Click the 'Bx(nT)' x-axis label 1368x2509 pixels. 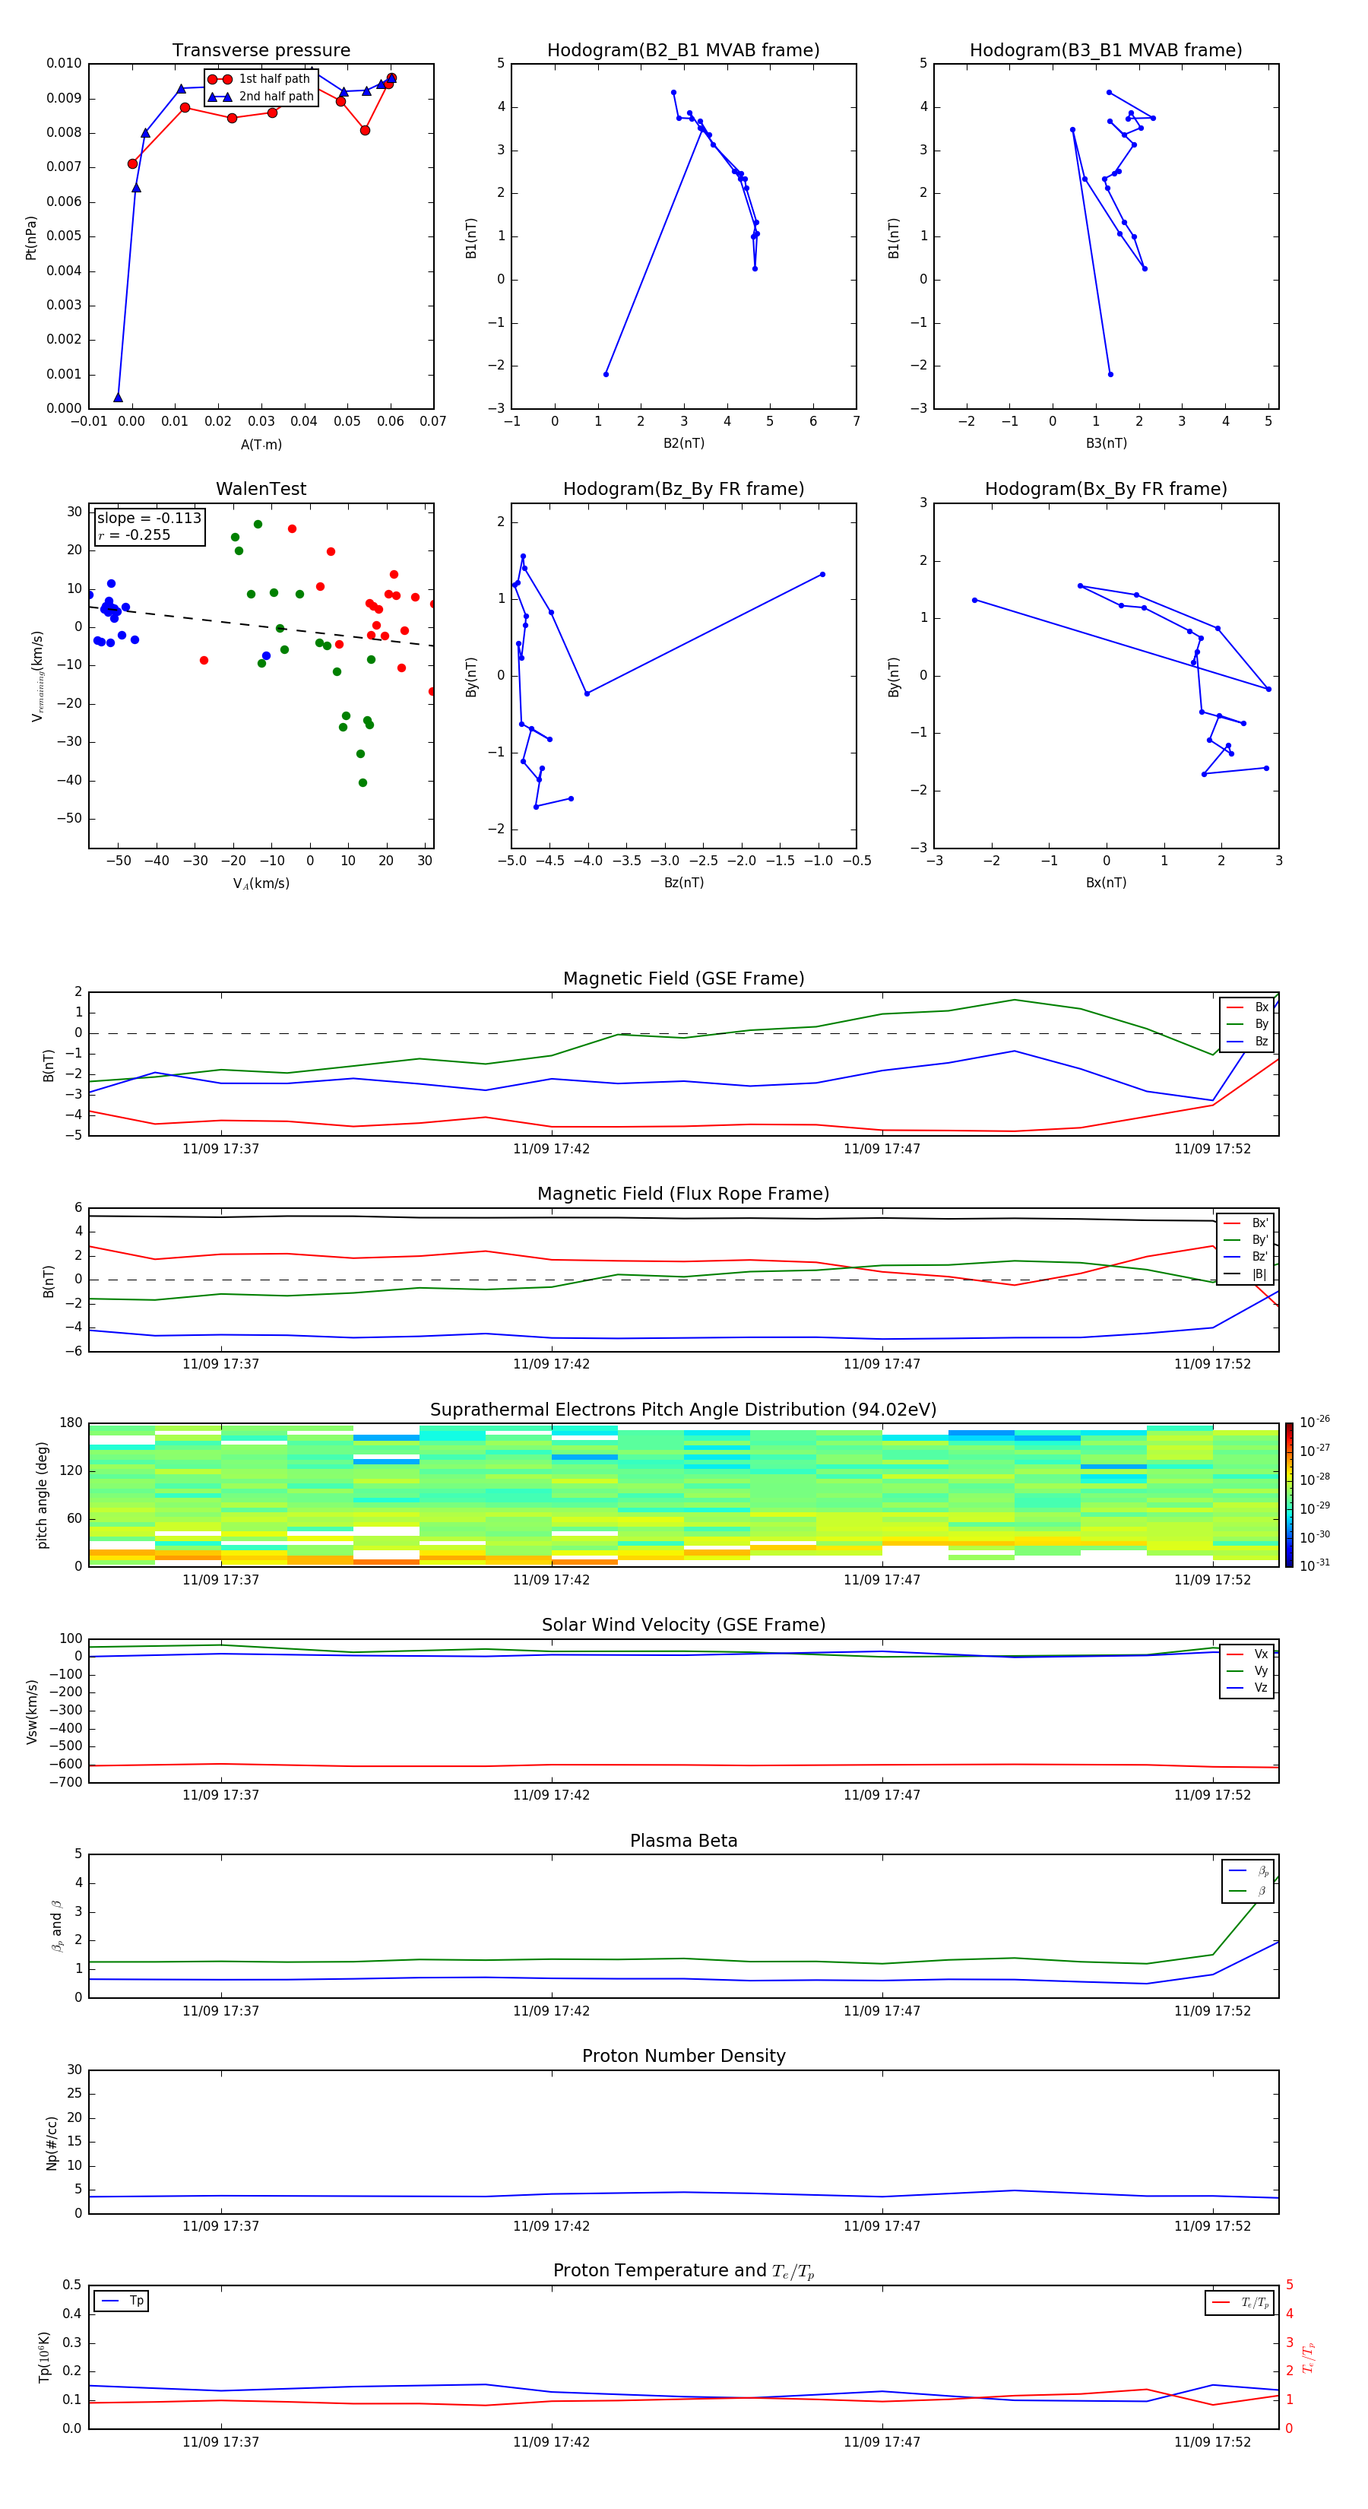(1106, 883)
